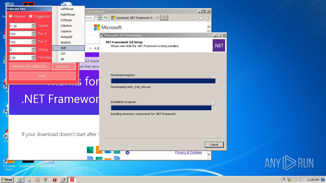Choose Numpad0 from hotkey menu
The width and height of the screenshot is (326, 183).
coord(68,37)
